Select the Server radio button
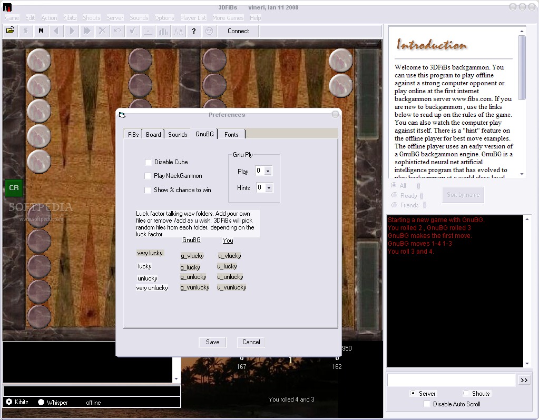 (x=413, y=393)
